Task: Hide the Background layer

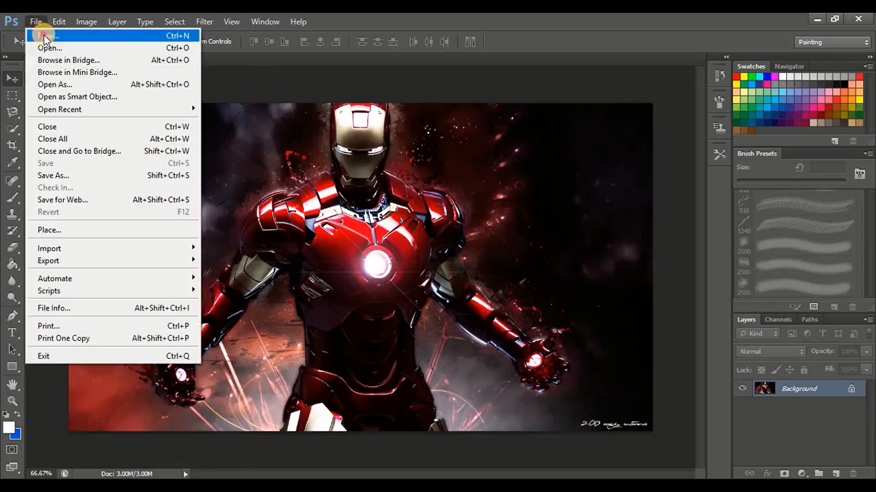Action: click(742, 388)
